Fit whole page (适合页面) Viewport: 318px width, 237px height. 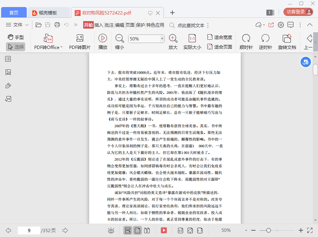[220, 47]
